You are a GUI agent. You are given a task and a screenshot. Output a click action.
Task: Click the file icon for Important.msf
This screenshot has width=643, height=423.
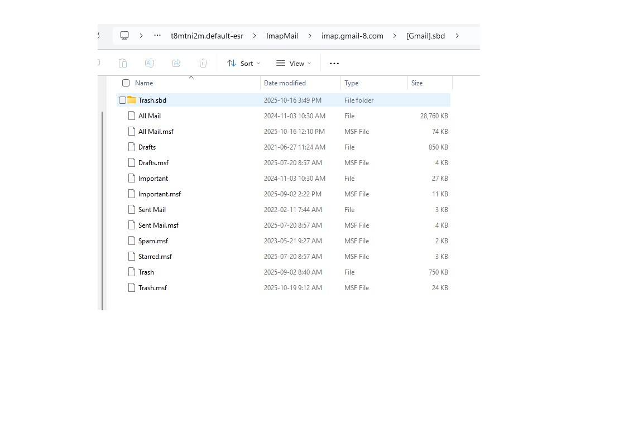click(x=132, y=194)
